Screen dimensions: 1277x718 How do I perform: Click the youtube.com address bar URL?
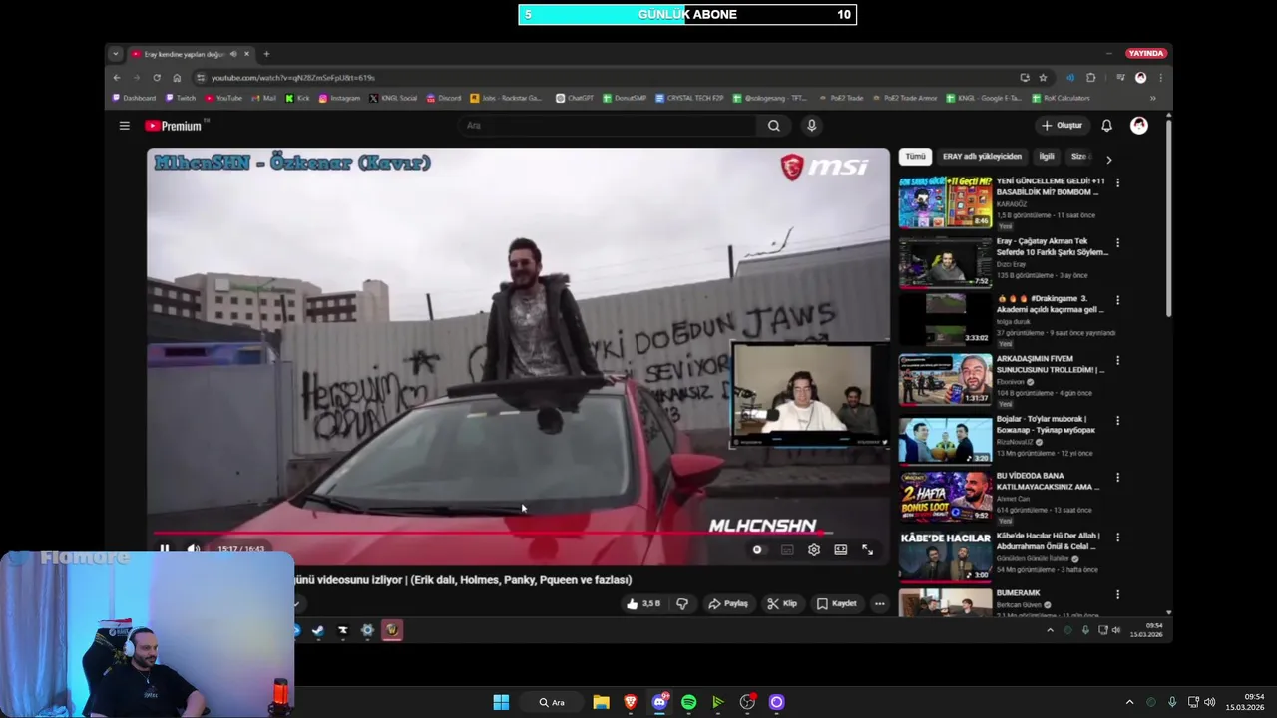pyautogui.click(x=293, y=78)
